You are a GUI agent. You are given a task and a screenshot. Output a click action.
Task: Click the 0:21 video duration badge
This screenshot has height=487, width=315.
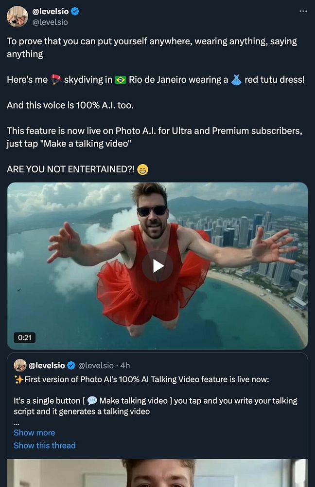[x=24, y=337]
